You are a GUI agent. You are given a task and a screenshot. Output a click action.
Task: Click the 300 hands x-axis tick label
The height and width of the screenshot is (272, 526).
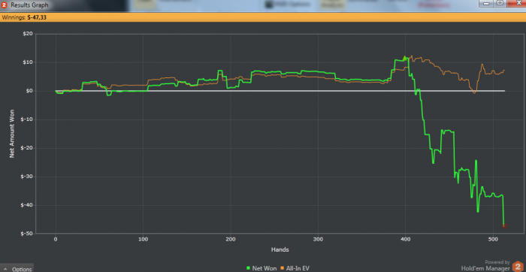click(x=318, y=240)
